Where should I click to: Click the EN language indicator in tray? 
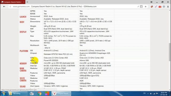144,93
